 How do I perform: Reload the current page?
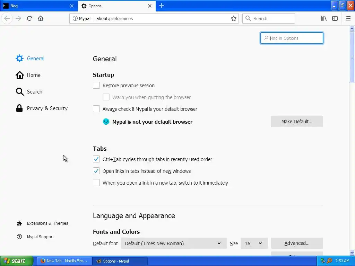pos(30,18)
